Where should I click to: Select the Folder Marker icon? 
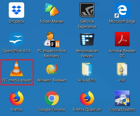tap(52, 10)
